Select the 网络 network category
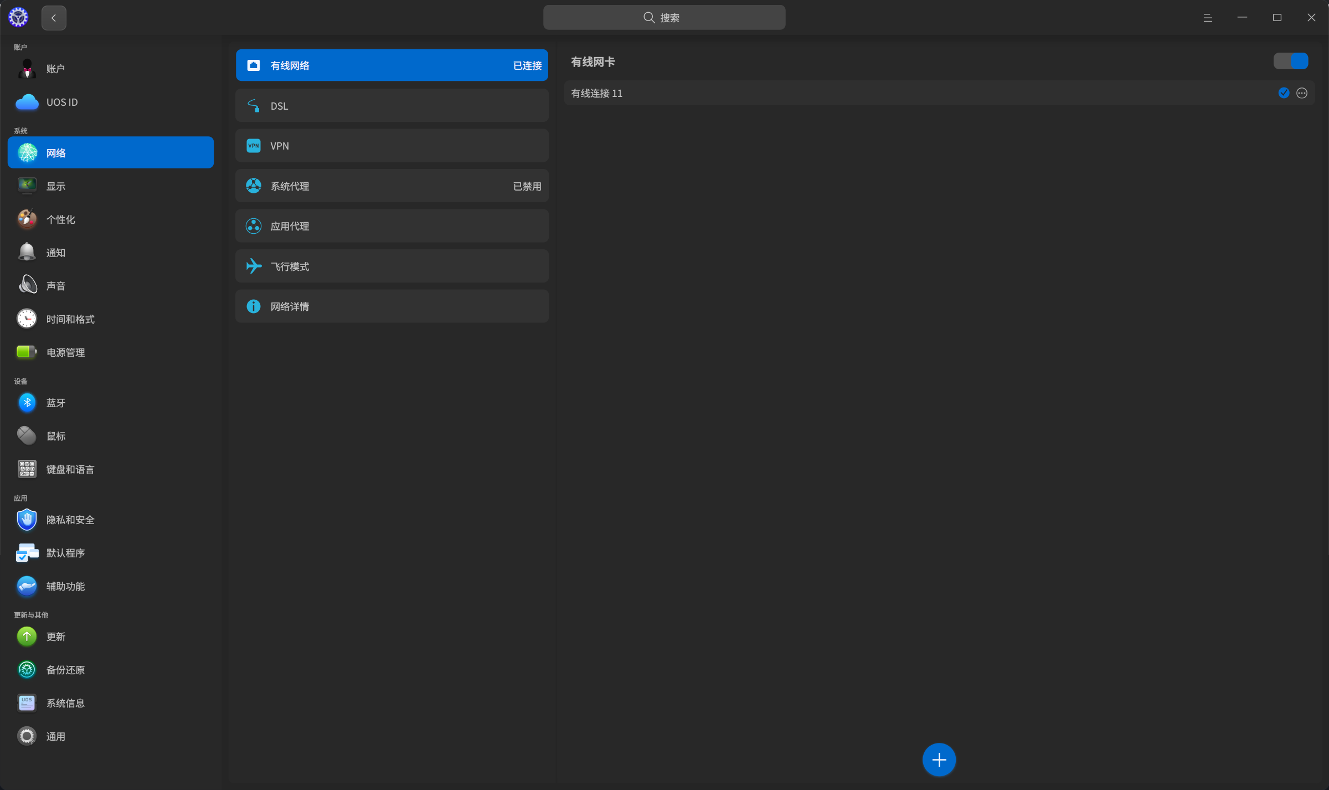The image size is (1329, 790). [111, 152]
